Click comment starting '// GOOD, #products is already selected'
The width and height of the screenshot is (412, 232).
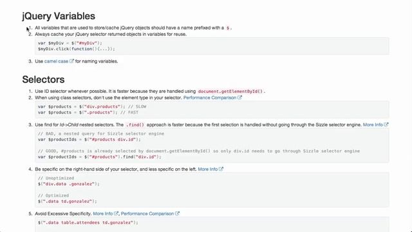pos(199,151)
